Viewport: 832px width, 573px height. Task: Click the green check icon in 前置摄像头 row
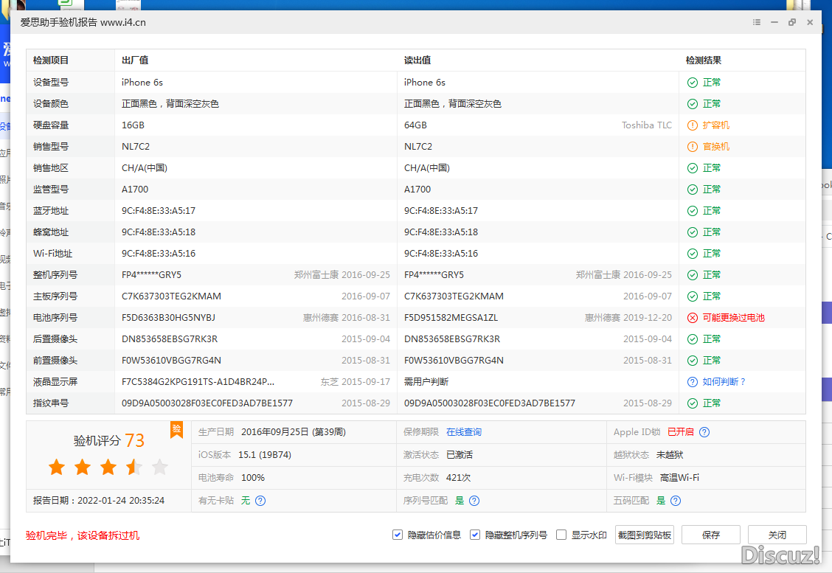693,361
